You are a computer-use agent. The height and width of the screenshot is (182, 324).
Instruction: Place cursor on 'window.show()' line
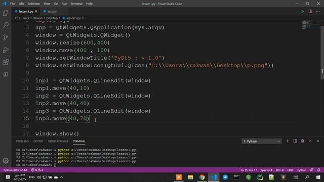pos(57,133)
